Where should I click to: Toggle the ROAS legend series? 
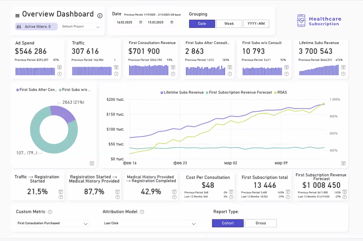point(280,92)
